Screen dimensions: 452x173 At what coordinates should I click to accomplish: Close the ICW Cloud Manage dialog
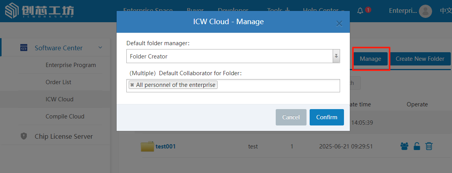click(x=339, y=23)
